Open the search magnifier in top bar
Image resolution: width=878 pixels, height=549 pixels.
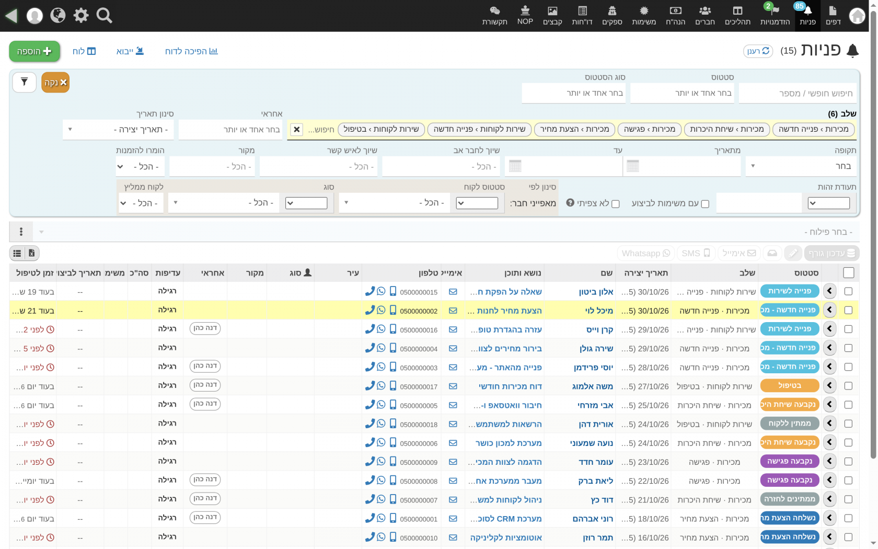105,16
